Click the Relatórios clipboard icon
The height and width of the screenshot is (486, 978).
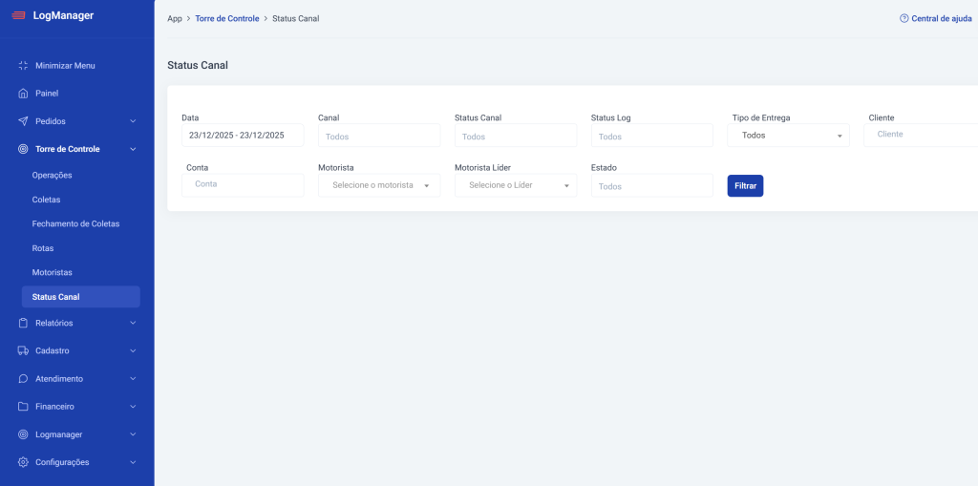23,323
